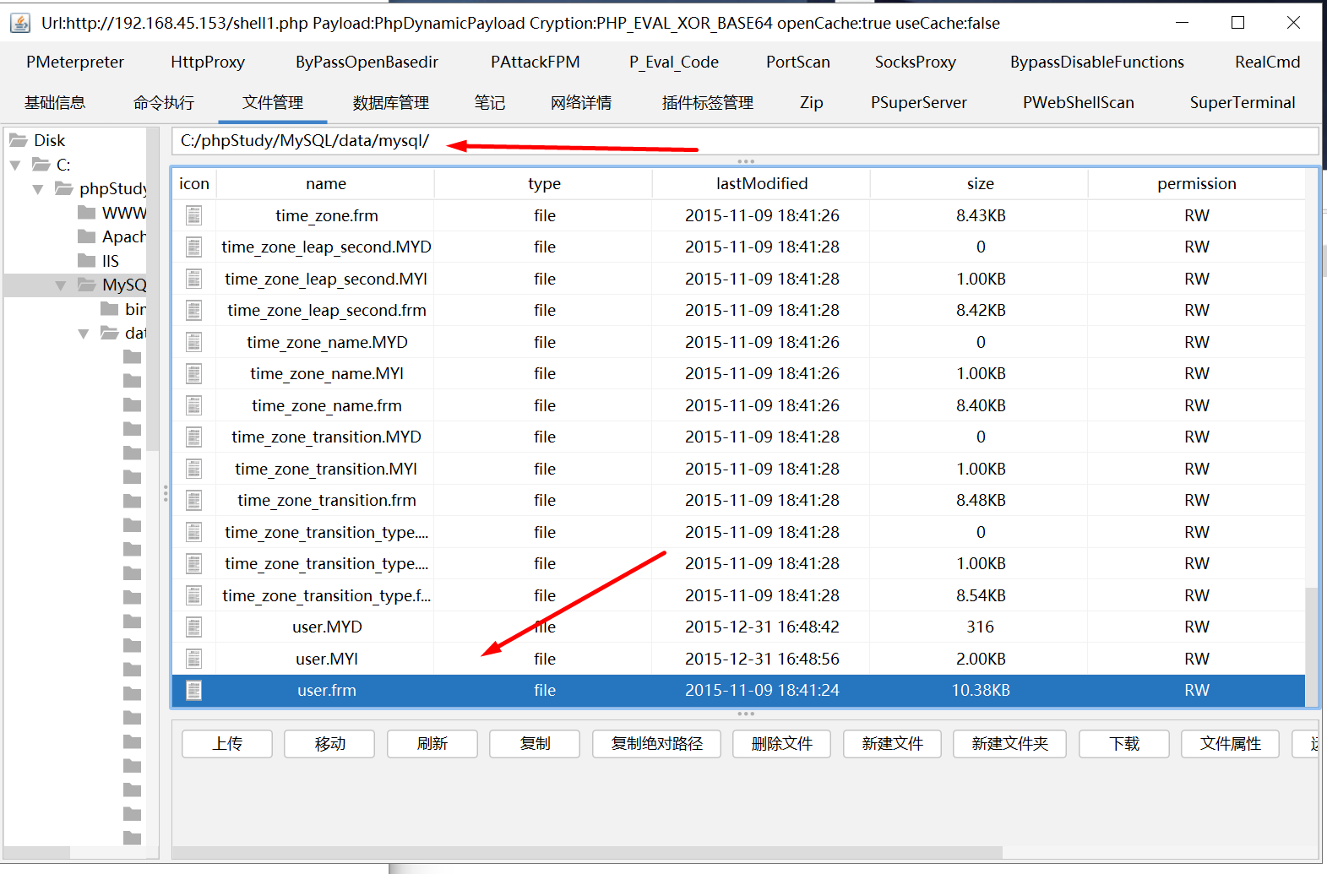Sort files by the permission column header
The height and width of the screenshot is (874, 1327).
point(1197,183)
